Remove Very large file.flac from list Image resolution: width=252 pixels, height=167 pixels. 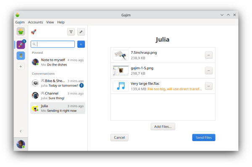click(x=209, y=86)
